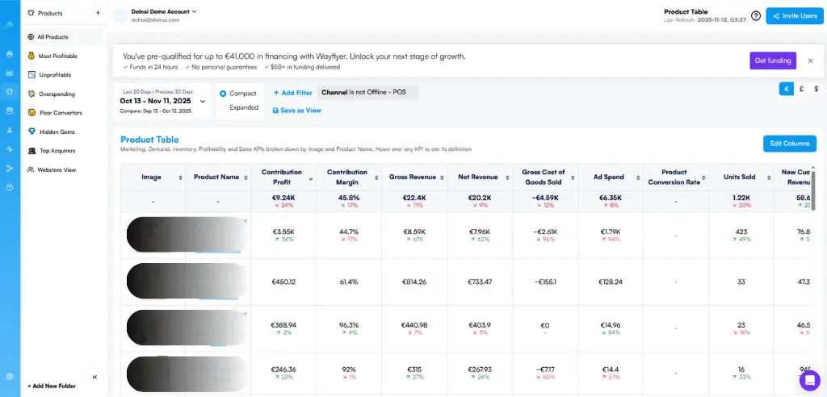Image resolution: width=827 pixels, height=397 pixels.
Task: Click Edit Columns button
Action: 790,144
